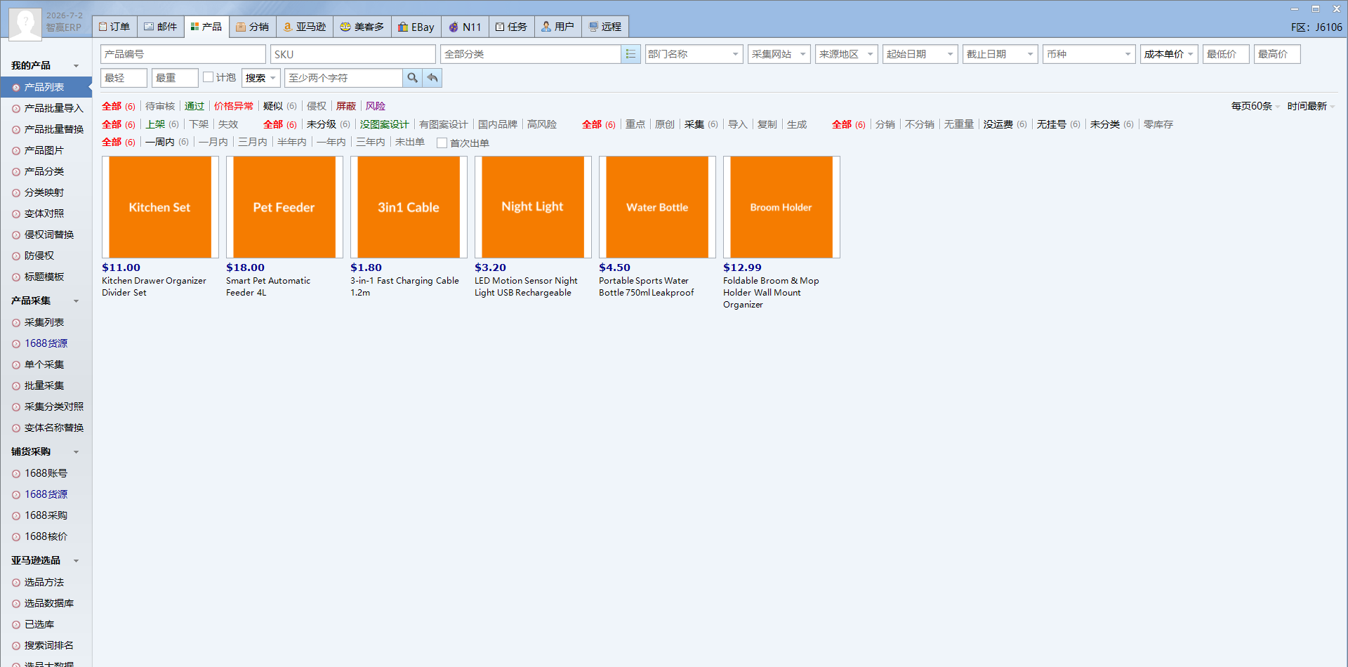Collapse the 我的产品 sidebar section
Screen dimensions: 1348x667
(x=76, y=66)
